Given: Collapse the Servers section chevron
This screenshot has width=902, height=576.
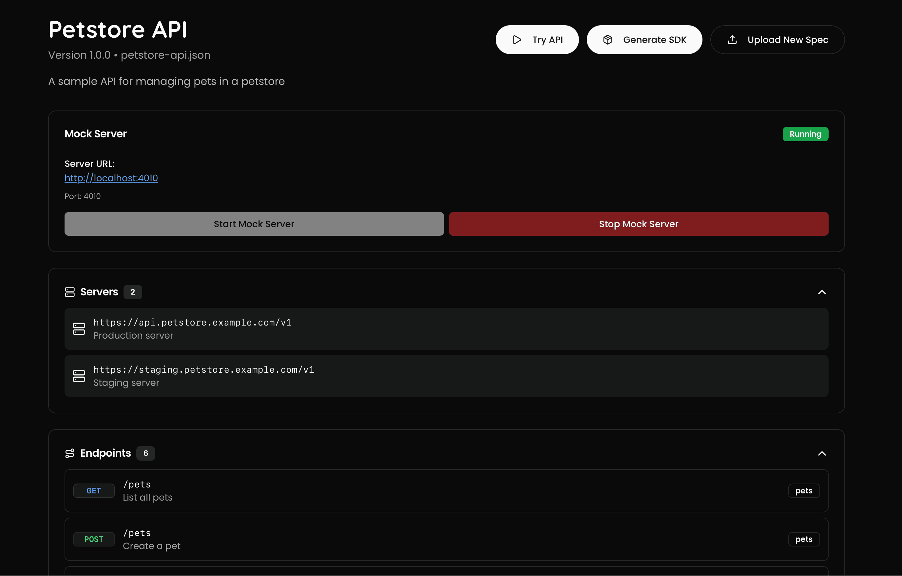Looking at the screenshot, I should coord(821,292).
